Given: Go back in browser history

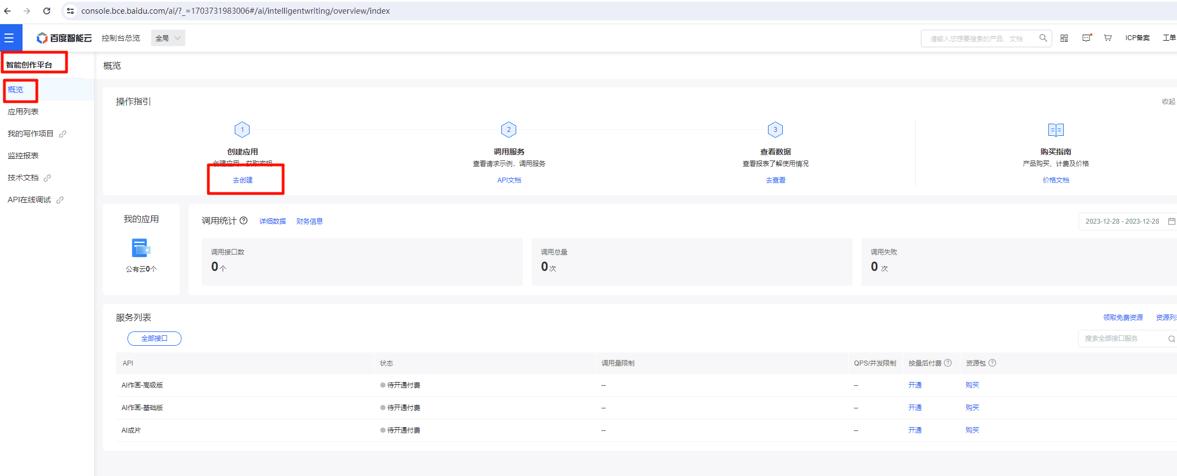Looking at the screenshot, I should [x=7, y=11].
